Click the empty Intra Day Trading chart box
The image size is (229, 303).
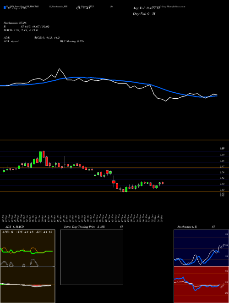[92, 257]
